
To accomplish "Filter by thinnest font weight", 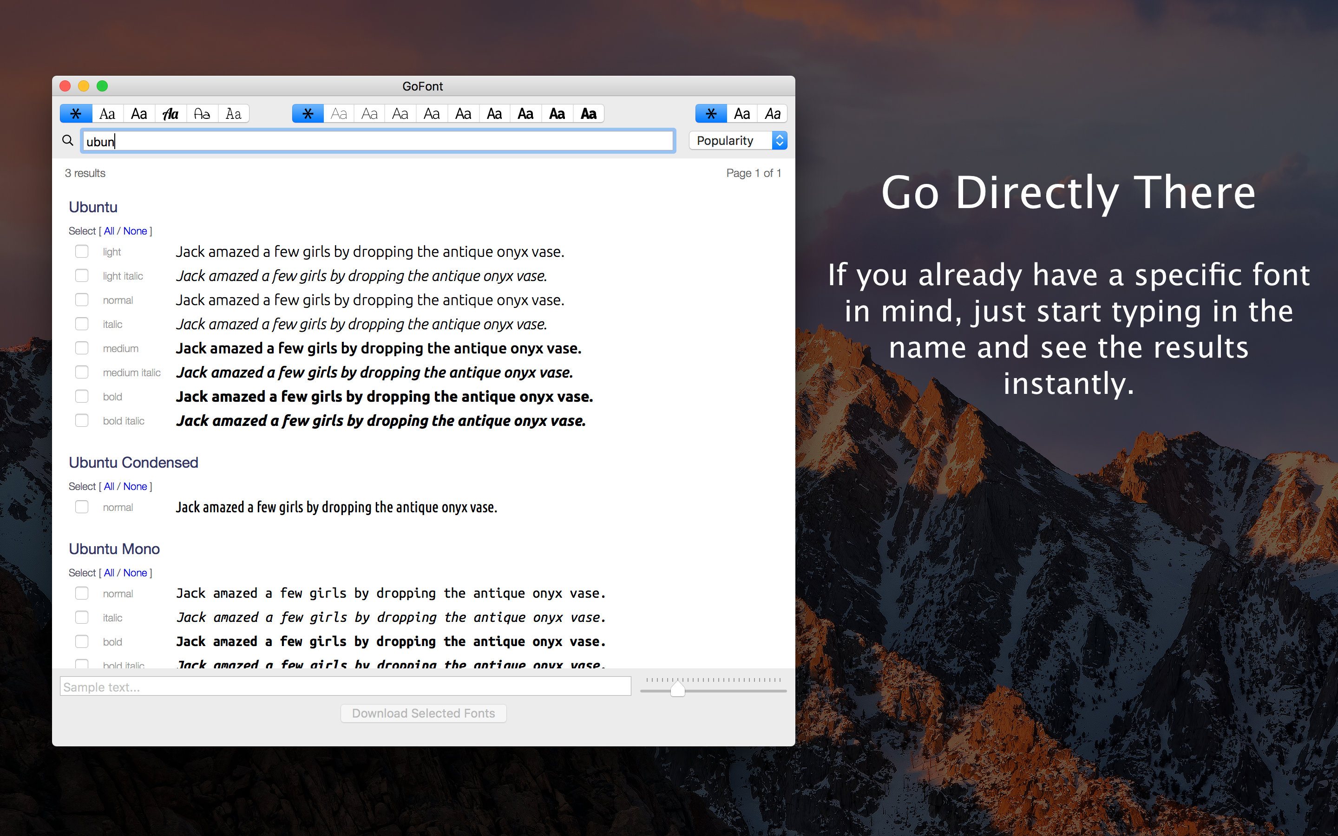I will click(338, 114).
